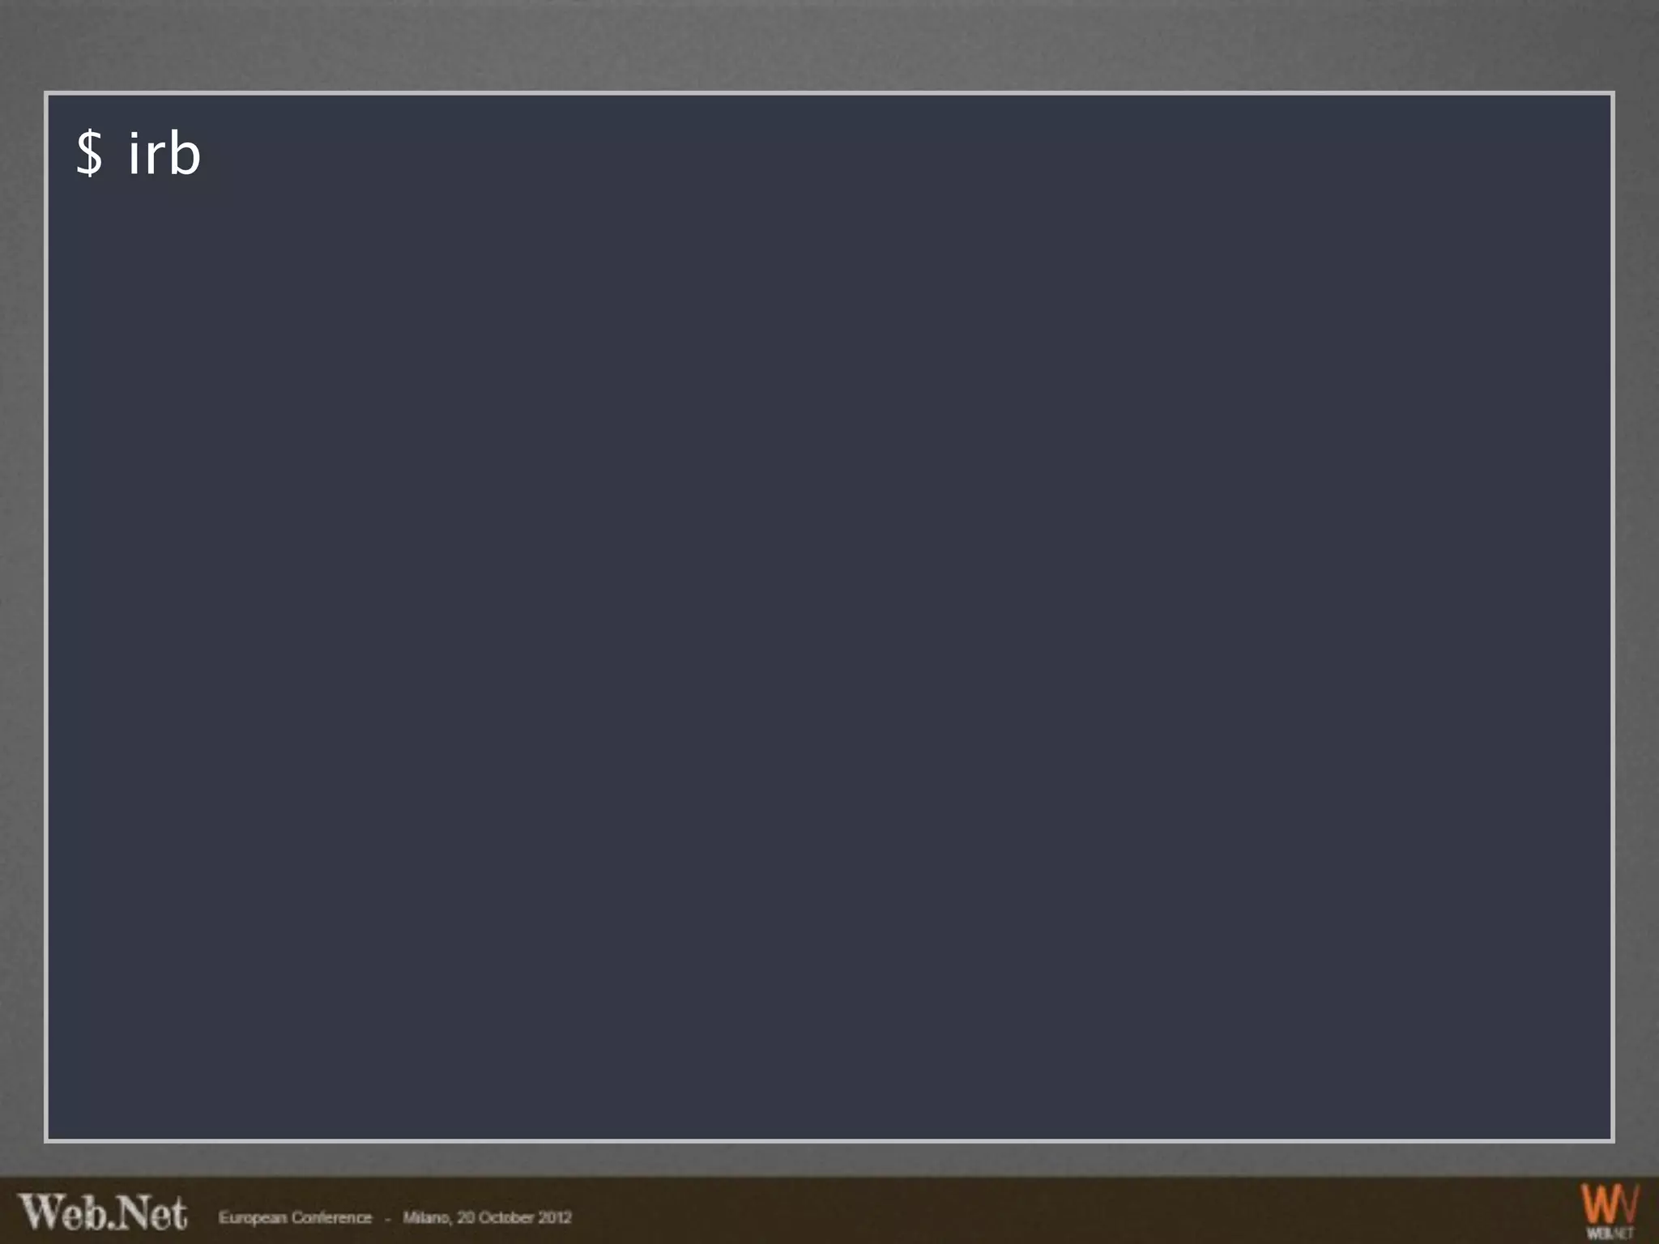Click the bottom border of terminal box
Viewport: 1659px width, 1244px height.
(829, 1140)
